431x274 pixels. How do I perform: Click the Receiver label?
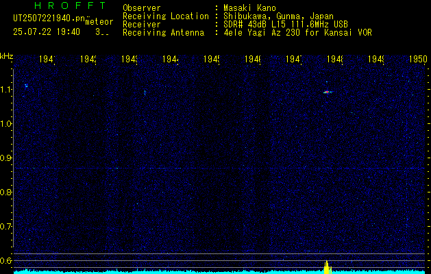(142, 25)
